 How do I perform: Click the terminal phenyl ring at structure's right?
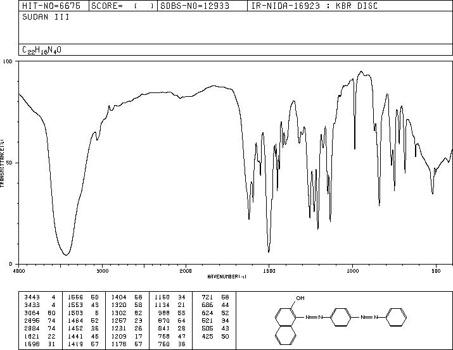[x=396, y=317]
